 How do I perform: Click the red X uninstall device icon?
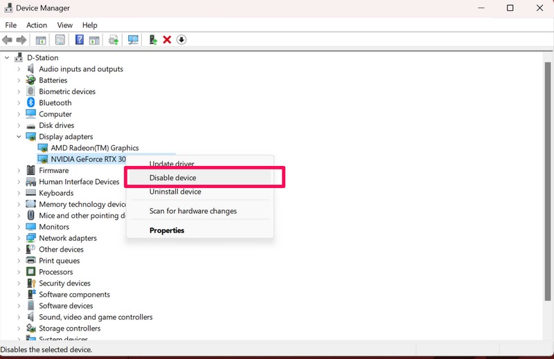[167, 40]
